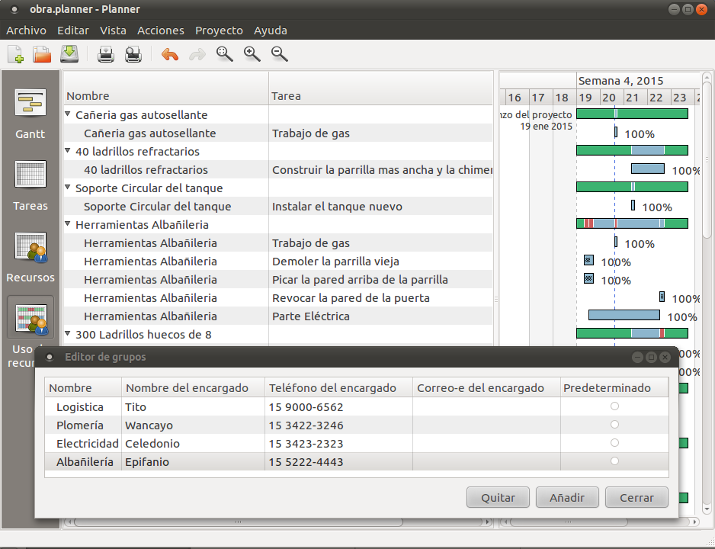Image resolution: width=715 pixels, height=549 pixels.
Task: Select the Electricidad group name cell
Action: (x=83, y=443)
